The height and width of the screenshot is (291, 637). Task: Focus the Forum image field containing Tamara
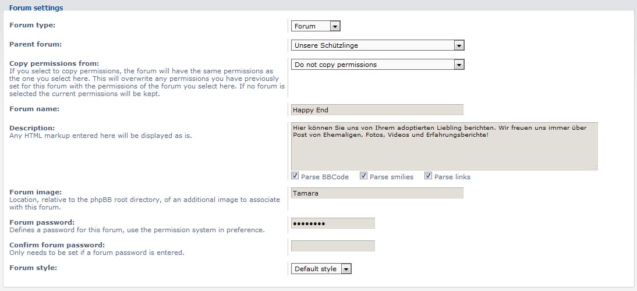[x=377, y=193]
